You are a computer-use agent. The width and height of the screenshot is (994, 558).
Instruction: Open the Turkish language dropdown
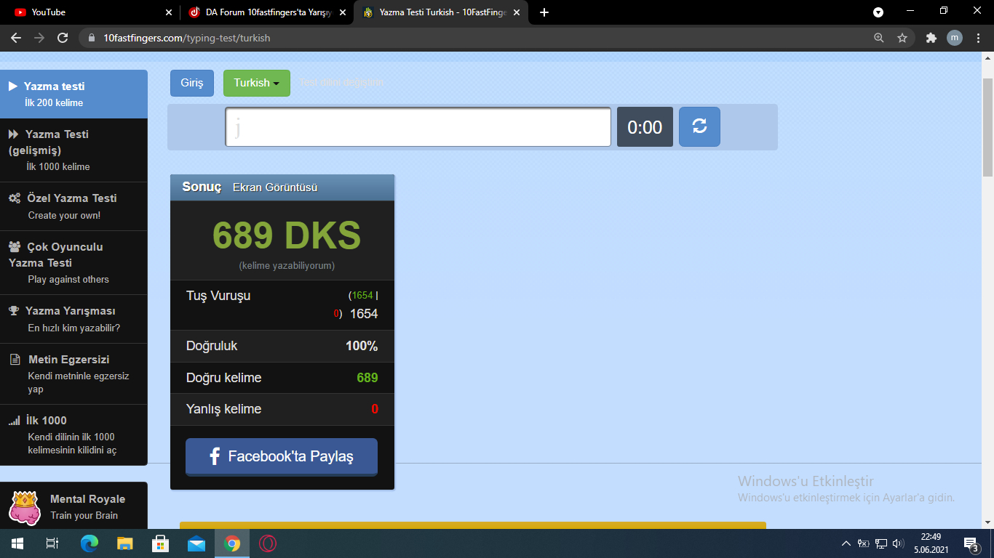[x=257, y=83]
